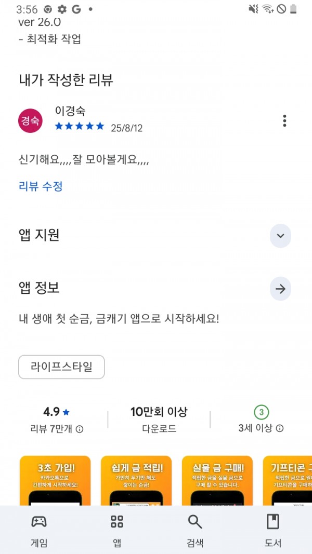312x554 pixels.
Task: Open the 쉽게 금 적립! screenshot
Action: 136,480
